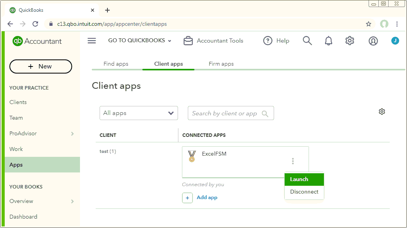Image resolution: width=407 pixels, height=228 pixels.
Task: Click the Add app link
Action: [207, 197]
